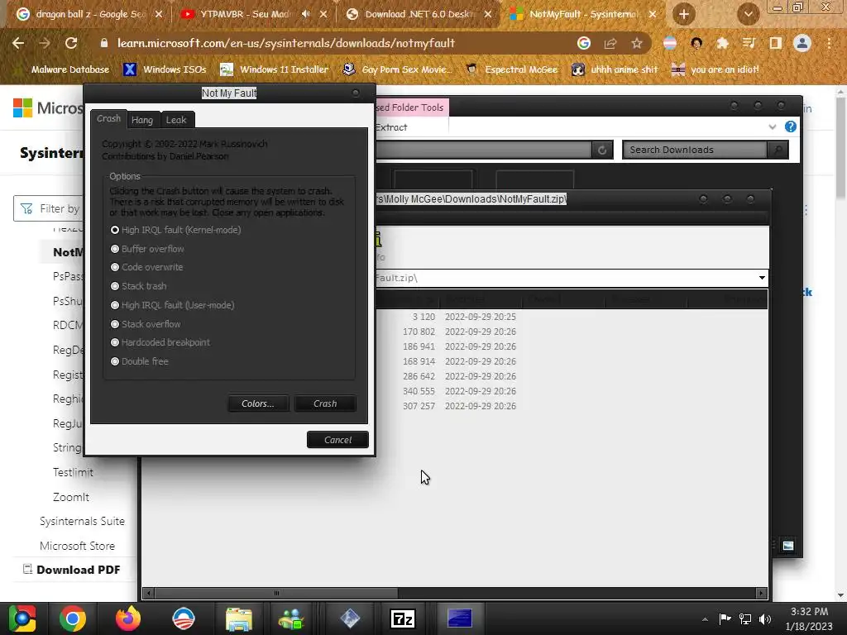Open the 7-Zip taskbar icon
This screenshot has height=635, width=847.
coord(403,618)
